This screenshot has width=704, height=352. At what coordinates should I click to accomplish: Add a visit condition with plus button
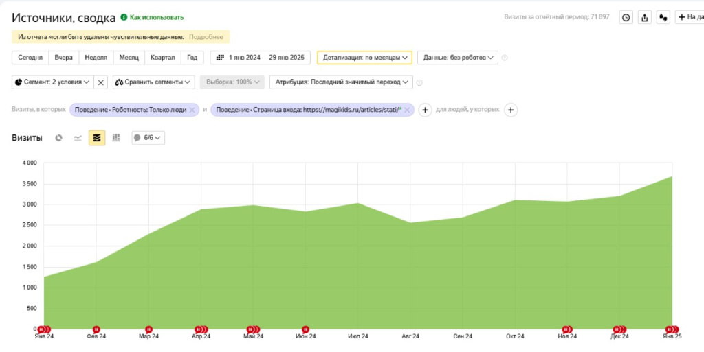tap(425, 110)
